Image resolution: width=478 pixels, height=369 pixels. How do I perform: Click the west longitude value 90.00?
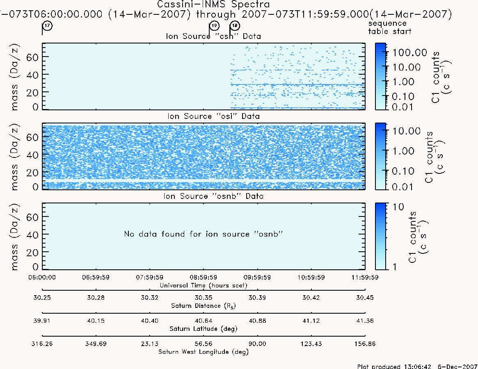(x=257, y=344)
